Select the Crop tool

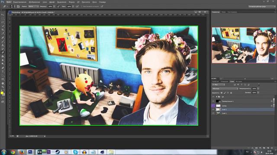(x=3, y=30)
